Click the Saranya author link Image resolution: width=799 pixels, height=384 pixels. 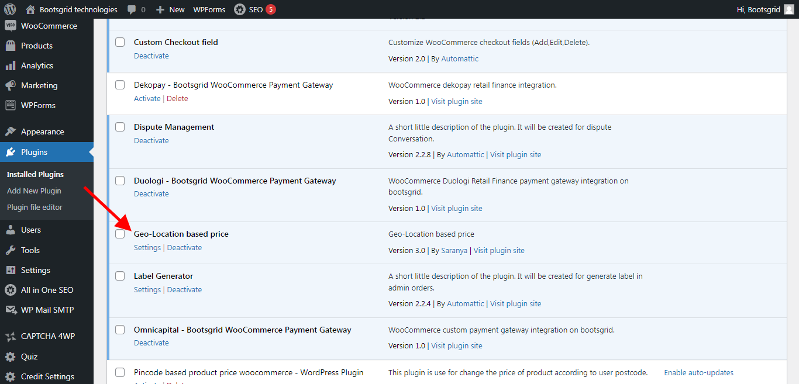[454, 251]
